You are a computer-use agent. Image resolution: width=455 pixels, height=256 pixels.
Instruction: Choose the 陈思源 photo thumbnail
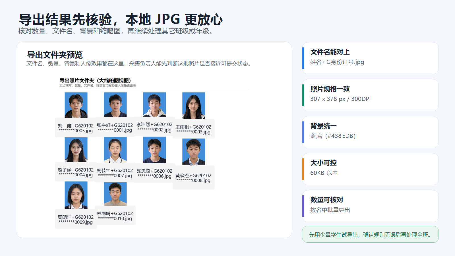pyautogui.click(x=154, y=150)
